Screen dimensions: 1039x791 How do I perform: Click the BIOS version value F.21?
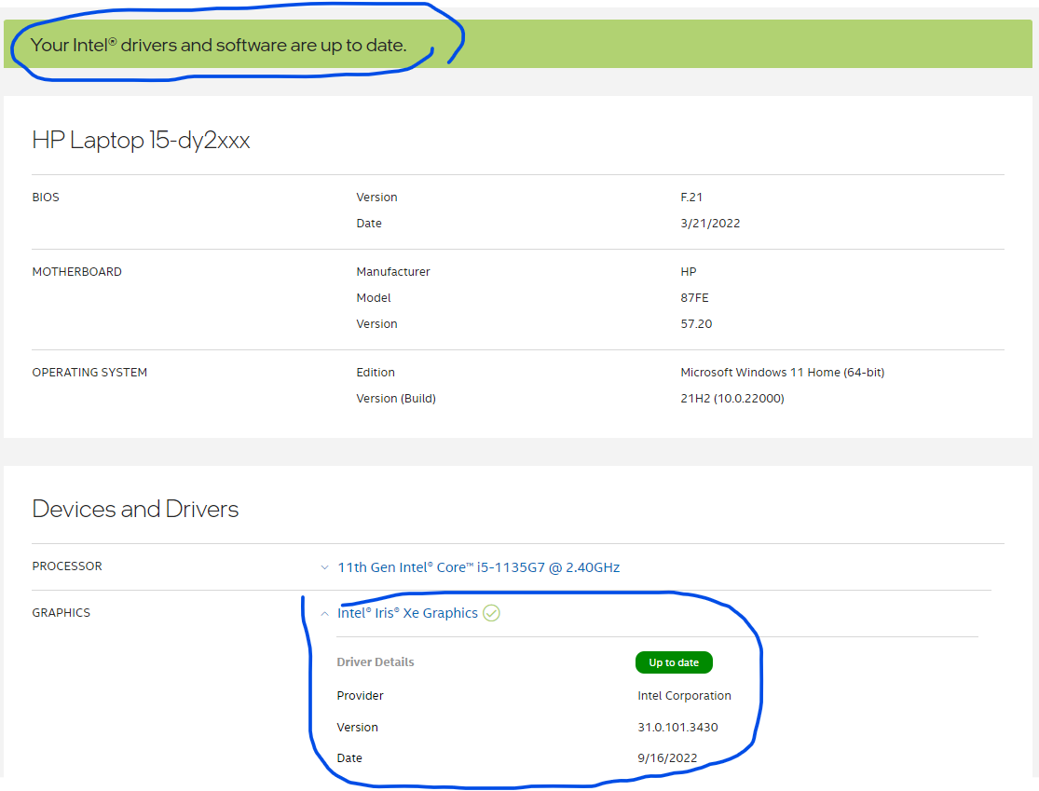[x=693, y=197]
